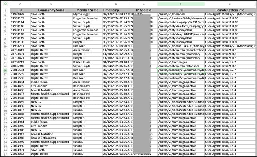The height and width of the screenshot is (157, 257).
Task: Select column A header
Action: click(x=20, y=4)
